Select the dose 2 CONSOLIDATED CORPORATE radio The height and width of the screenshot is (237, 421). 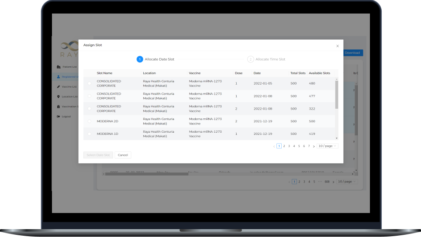click(x=90, y=109)
